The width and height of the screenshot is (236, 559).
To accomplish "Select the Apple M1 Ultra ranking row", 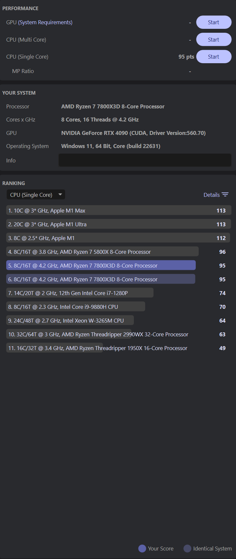I will [x=118, y=224].
